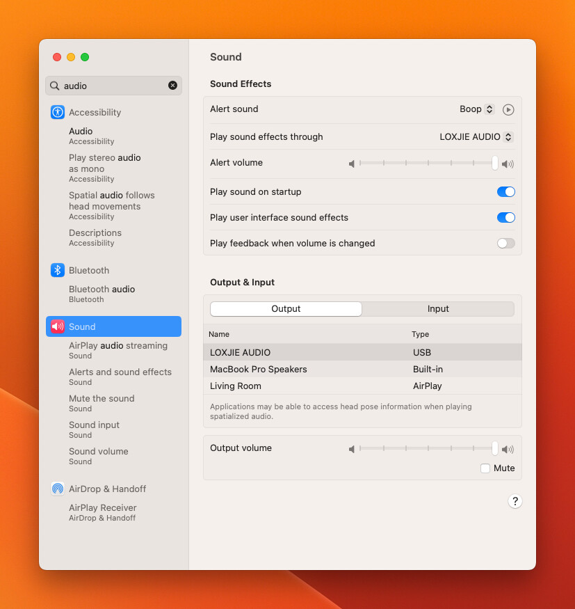Click the magnifying glass search icon
Viewport: 575px width, 609px height.
coord(55,86)
